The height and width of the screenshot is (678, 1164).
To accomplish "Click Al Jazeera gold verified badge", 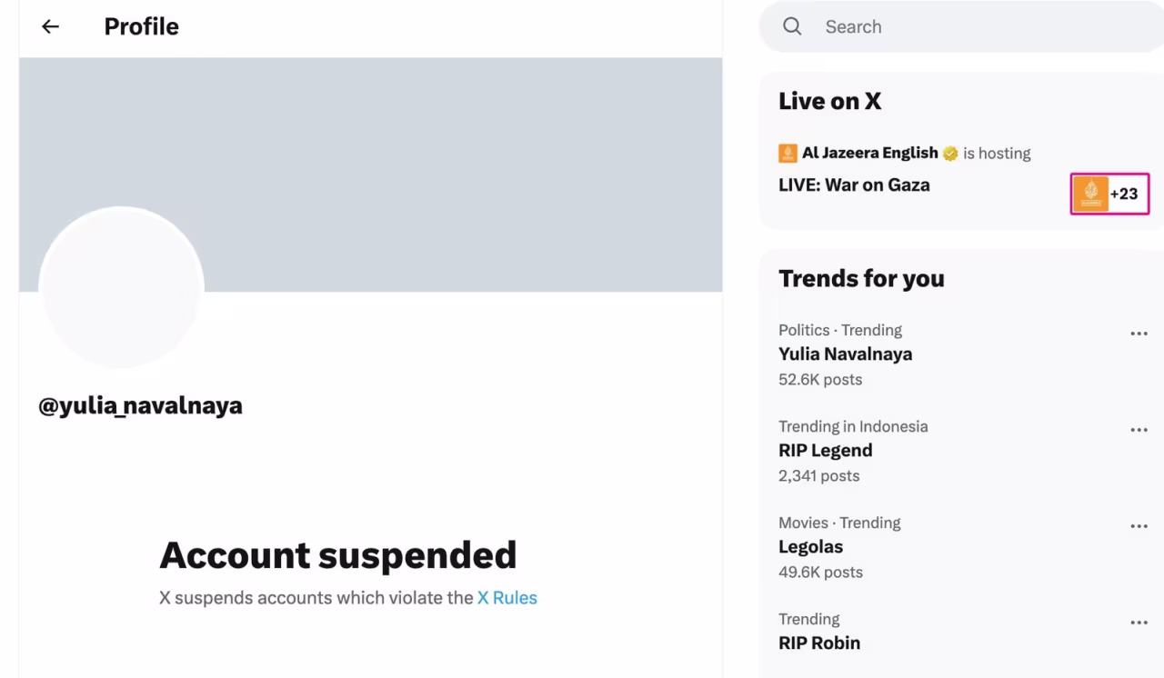I will point(950,154).
